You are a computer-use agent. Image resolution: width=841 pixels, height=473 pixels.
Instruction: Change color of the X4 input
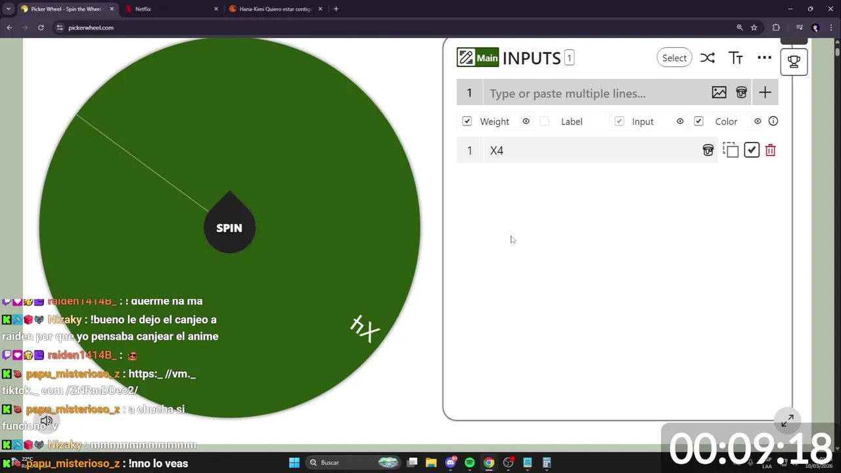tap(708, 150)
